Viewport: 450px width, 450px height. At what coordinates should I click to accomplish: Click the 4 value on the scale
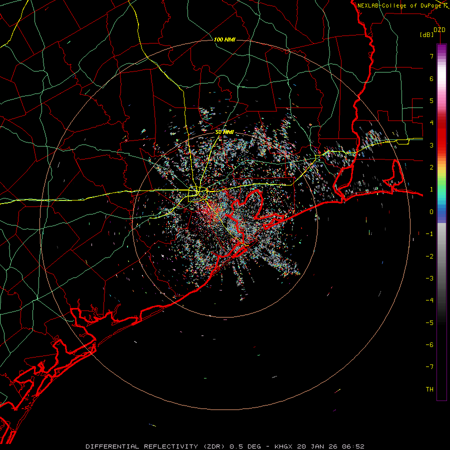coord(431,123)
